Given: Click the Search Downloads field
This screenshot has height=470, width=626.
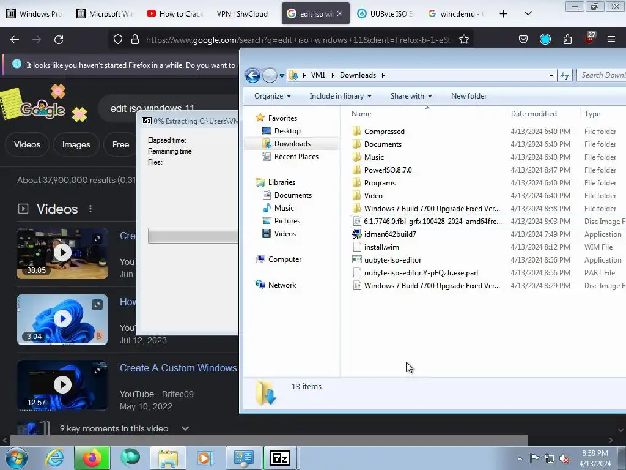Looking at the screenshot, I should point(602,75).
